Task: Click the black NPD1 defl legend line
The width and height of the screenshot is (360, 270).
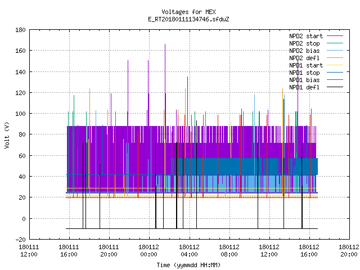Action: (335, 87)
